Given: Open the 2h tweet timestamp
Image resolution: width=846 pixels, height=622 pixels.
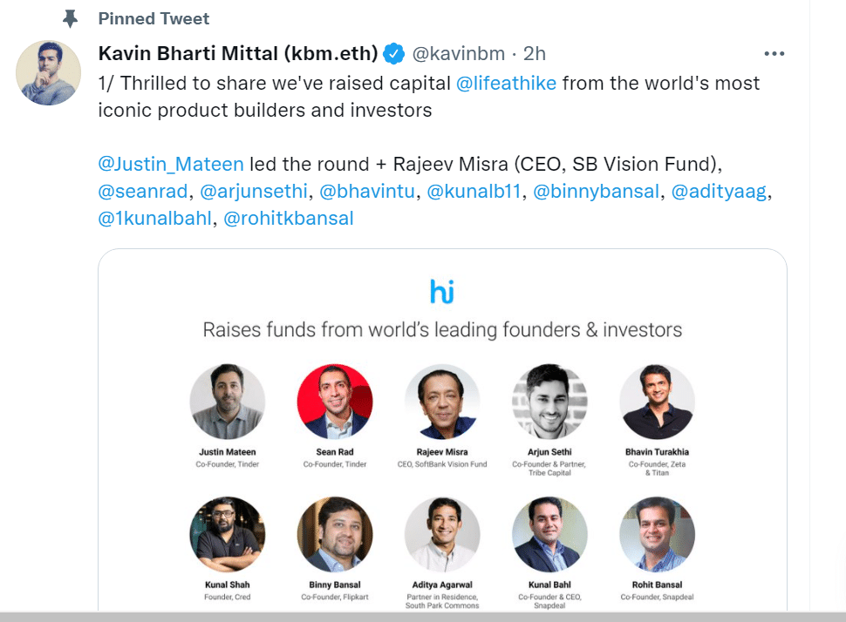Looking at the screenshot, I should tap(534, 53).
